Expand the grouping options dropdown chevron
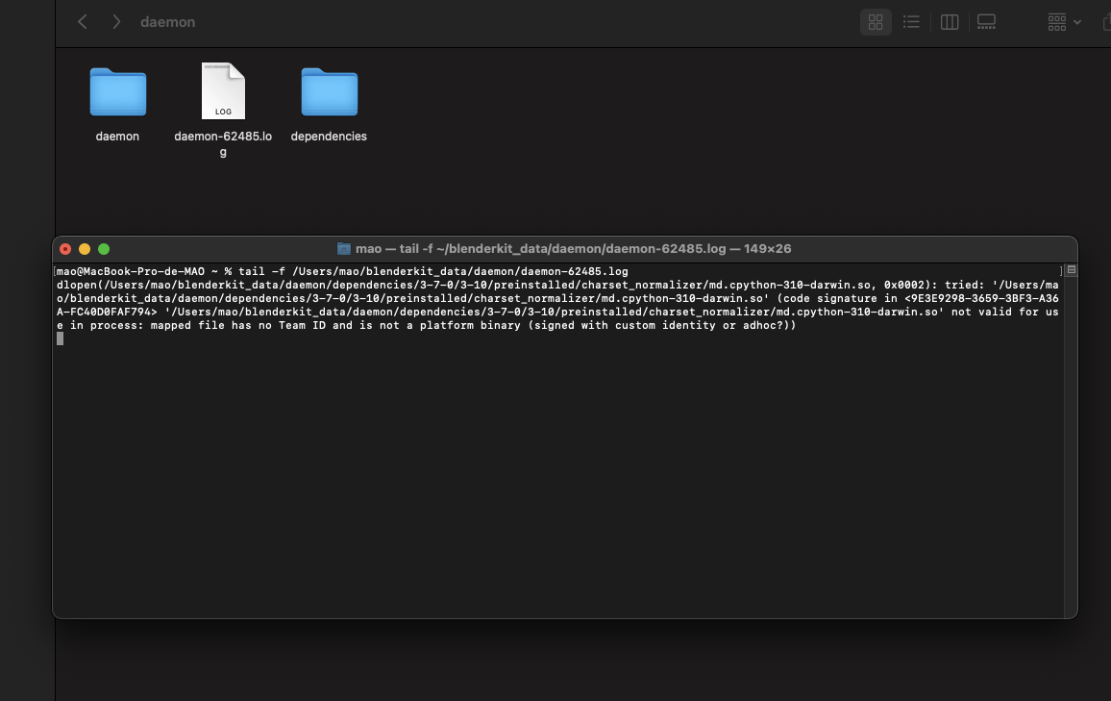1111x701 pixels. [1076, 21]
